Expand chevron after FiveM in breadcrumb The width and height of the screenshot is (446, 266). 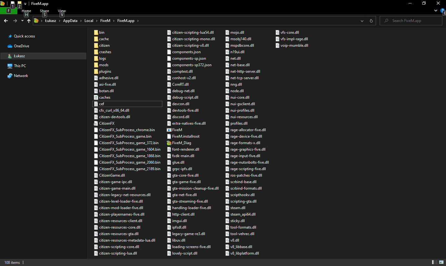(x=114, y=21)
